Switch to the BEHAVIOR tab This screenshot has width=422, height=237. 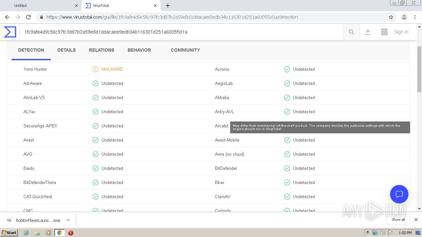pyautogui.click(x=139, y=50)
